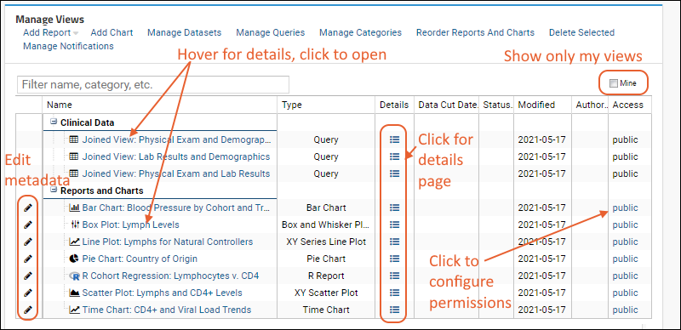Click public access link for Bar Chart row
This screenshot has height=330, width=681.
click(625, 208)
